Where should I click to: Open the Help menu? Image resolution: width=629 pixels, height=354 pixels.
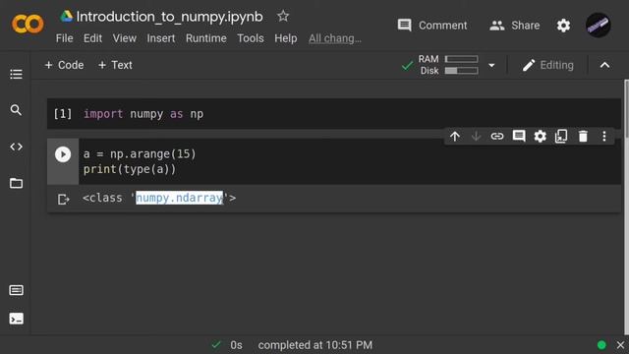(x=286, y=38)
